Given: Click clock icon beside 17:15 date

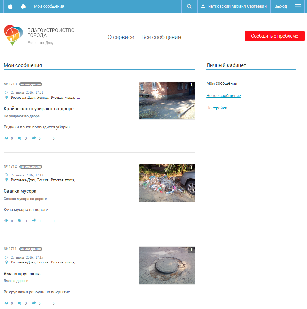Looking at the screenshot, I should (6, 257).
